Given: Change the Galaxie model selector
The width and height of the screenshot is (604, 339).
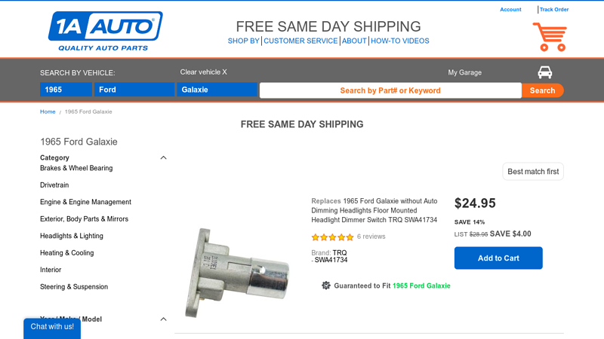Looking at the screenshot, I should (x=217, y=90).
